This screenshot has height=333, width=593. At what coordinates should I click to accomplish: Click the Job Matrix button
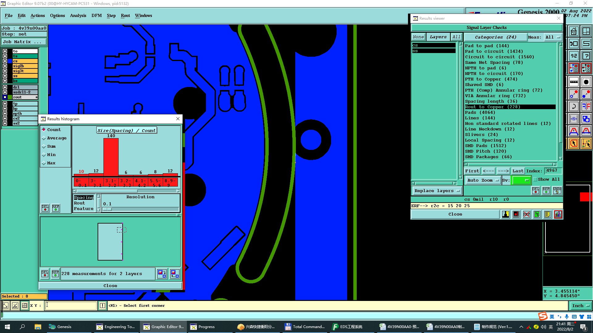click(24, 42)
